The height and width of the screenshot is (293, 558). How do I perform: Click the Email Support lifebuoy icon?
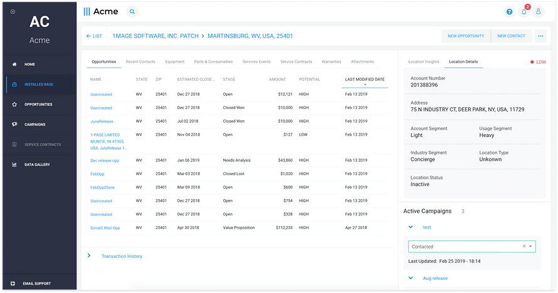coord(13,284)
